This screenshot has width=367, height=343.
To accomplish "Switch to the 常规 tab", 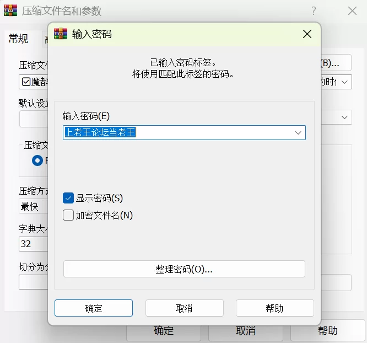I will click(18, 39).
